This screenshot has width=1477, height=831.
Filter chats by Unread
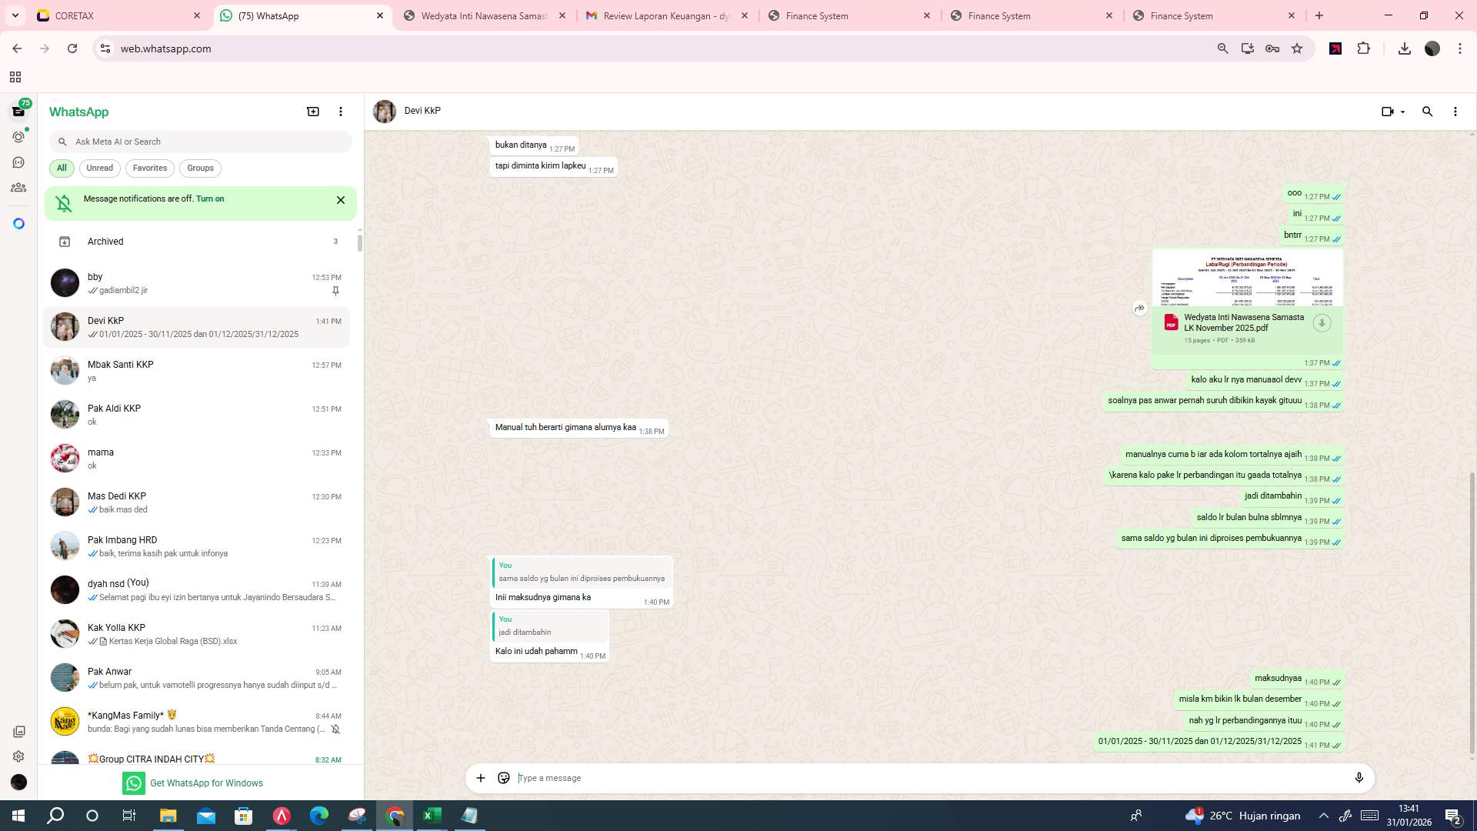(x=99, y=168)
